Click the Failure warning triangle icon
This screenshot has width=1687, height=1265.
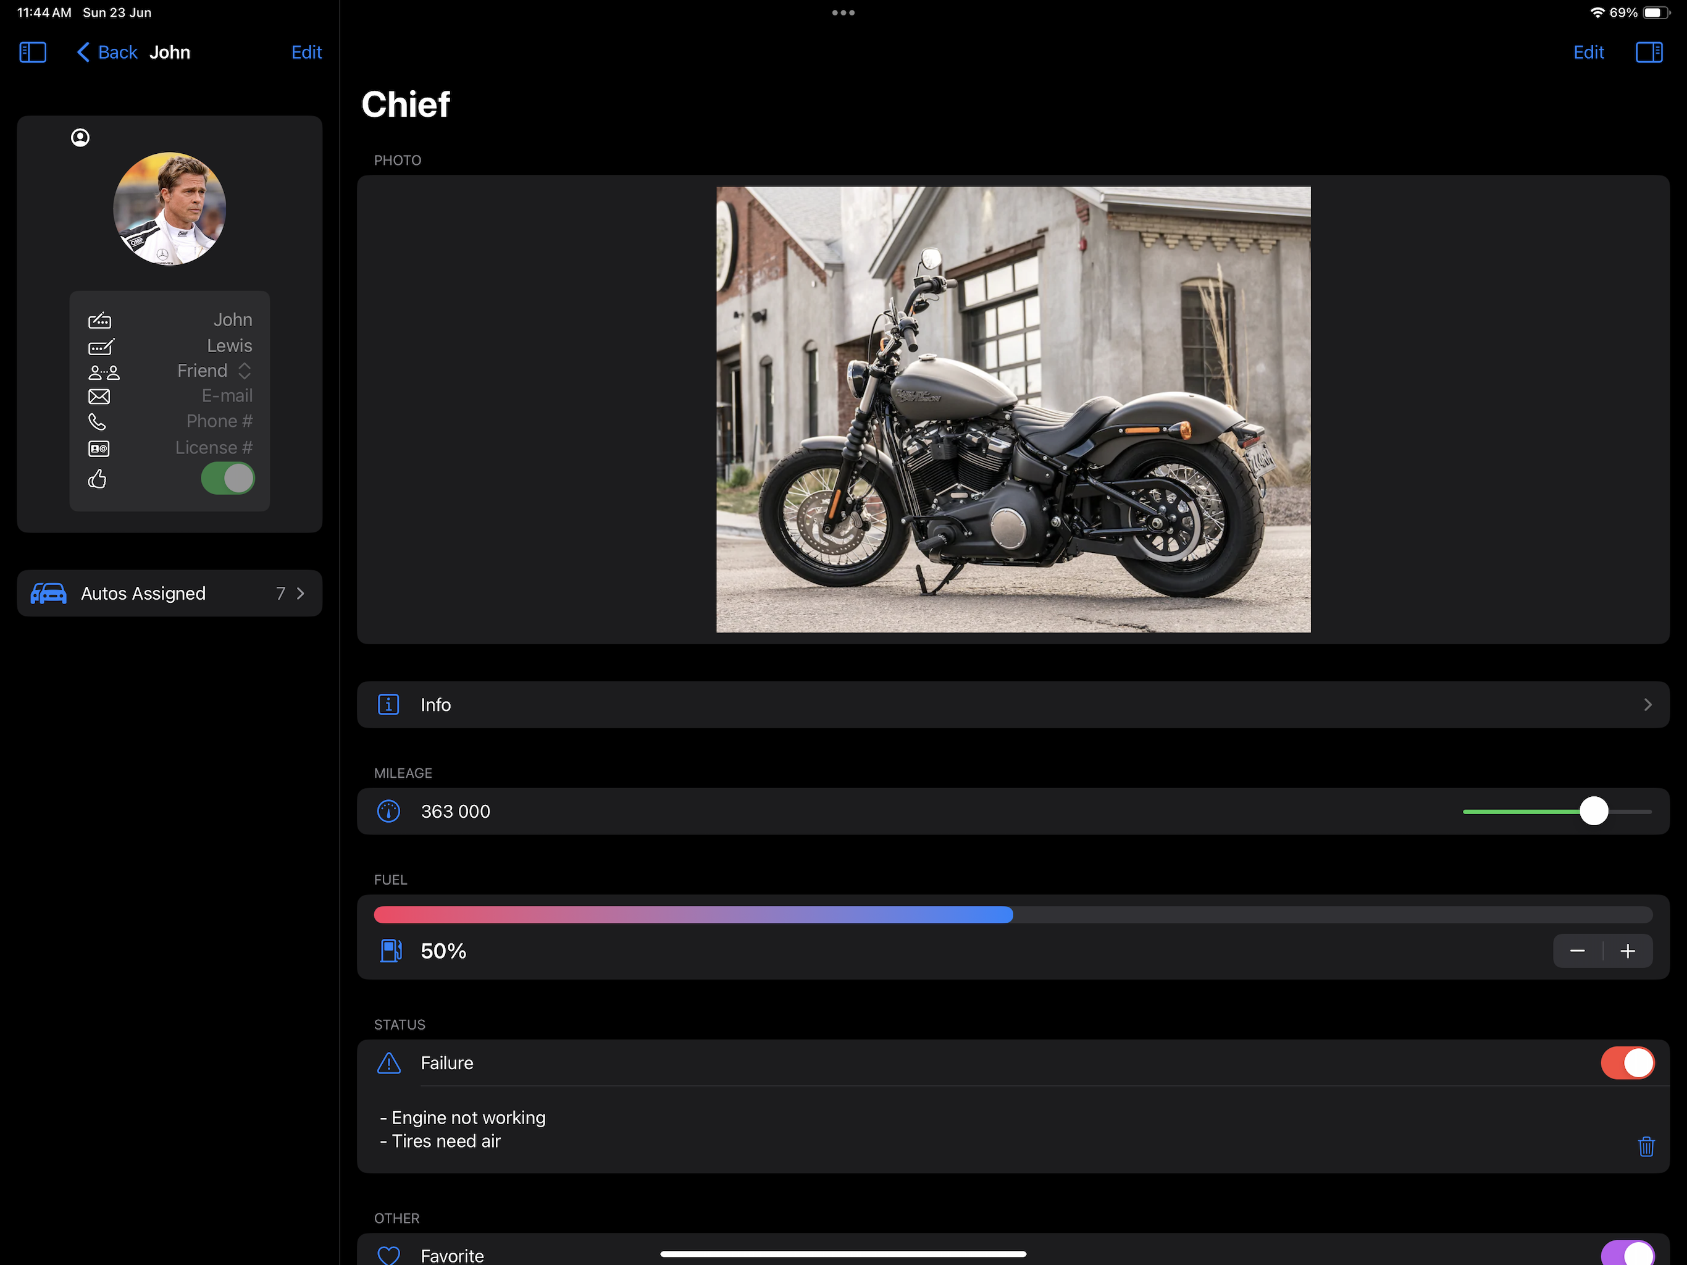(388, 1063)
